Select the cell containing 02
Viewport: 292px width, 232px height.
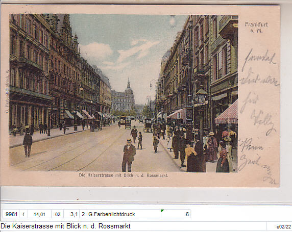tap(58, 214)
